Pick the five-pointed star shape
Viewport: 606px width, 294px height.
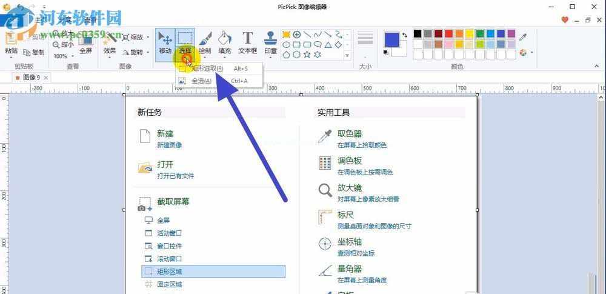coord(307,55)
